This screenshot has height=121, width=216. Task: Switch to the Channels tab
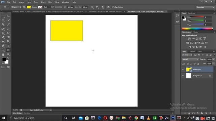[192, 51]
